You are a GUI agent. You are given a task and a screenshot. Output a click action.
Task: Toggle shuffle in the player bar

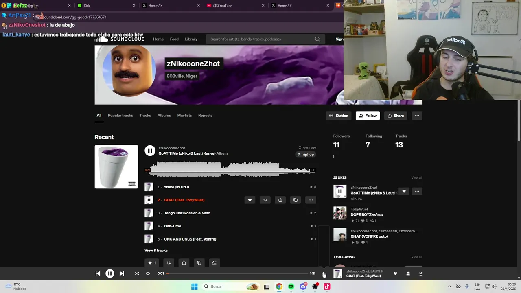coord(137,273)
